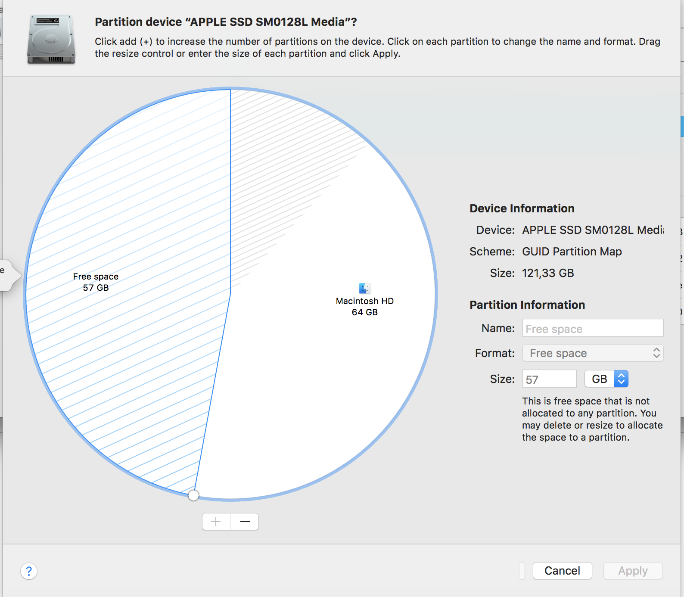Click the GUID Partition Map scheme text
This screenshot has width=684, height=597.
click(572, 252)
